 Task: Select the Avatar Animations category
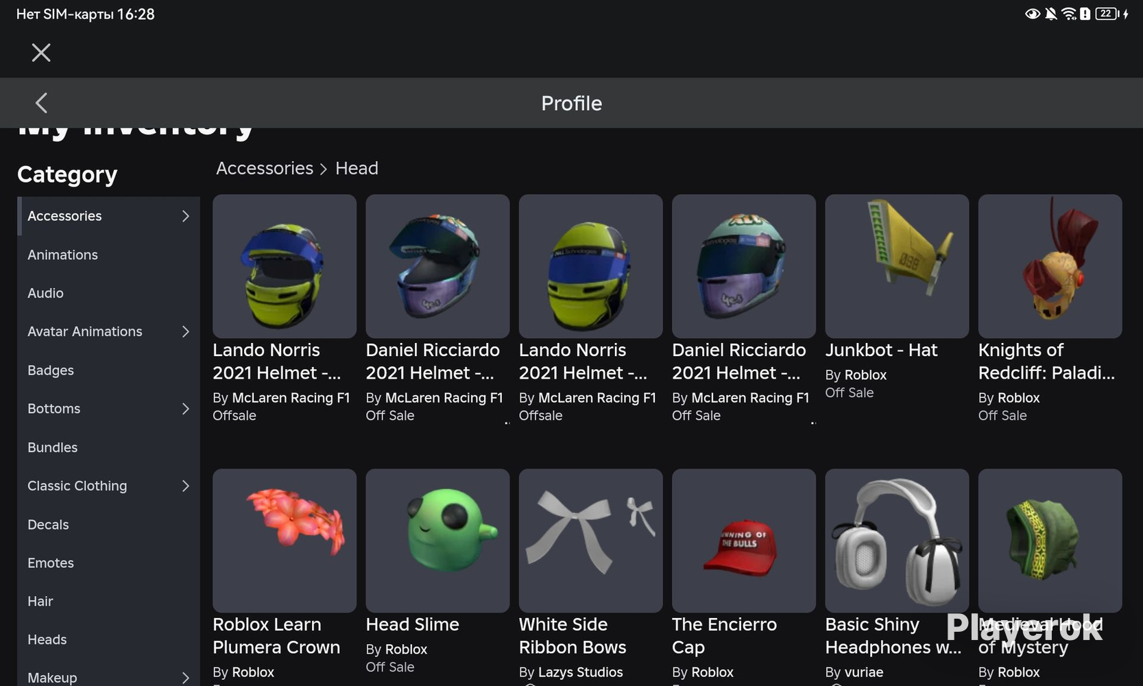pyautogui.click(x=108, y=331)
